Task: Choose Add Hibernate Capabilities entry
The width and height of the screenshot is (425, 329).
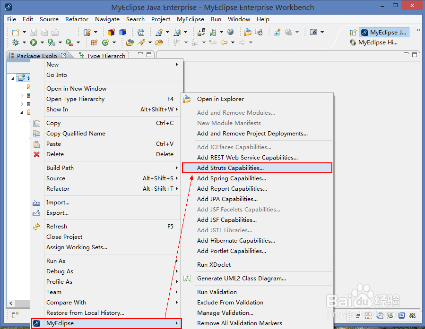Action: 257,241
